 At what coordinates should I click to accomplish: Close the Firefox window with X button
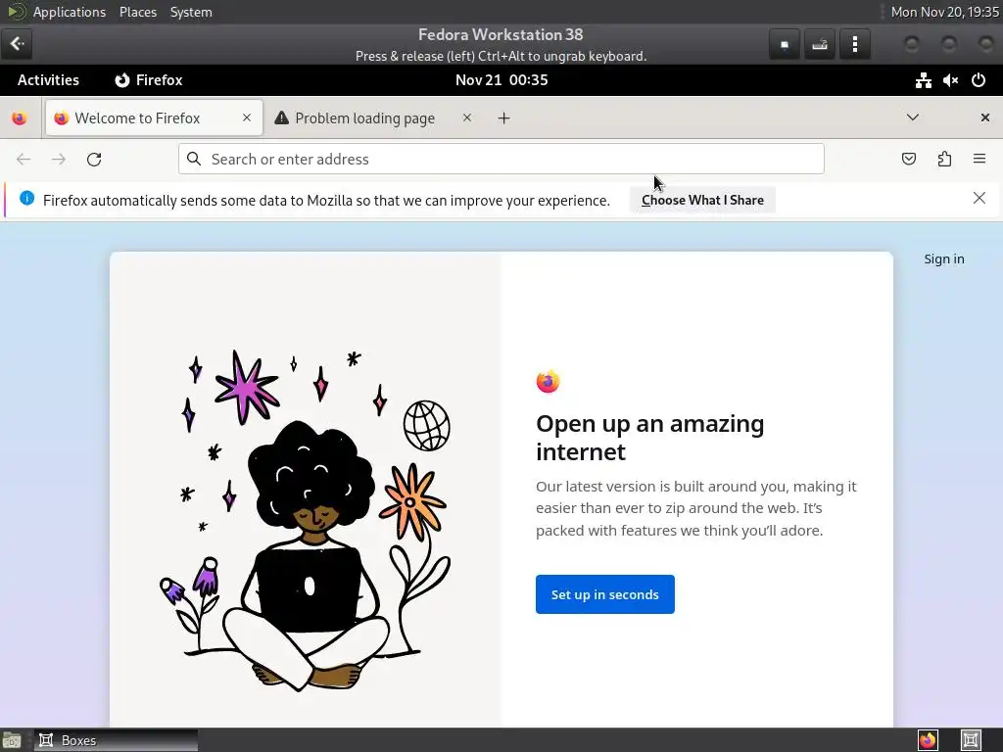click(985, 117)
